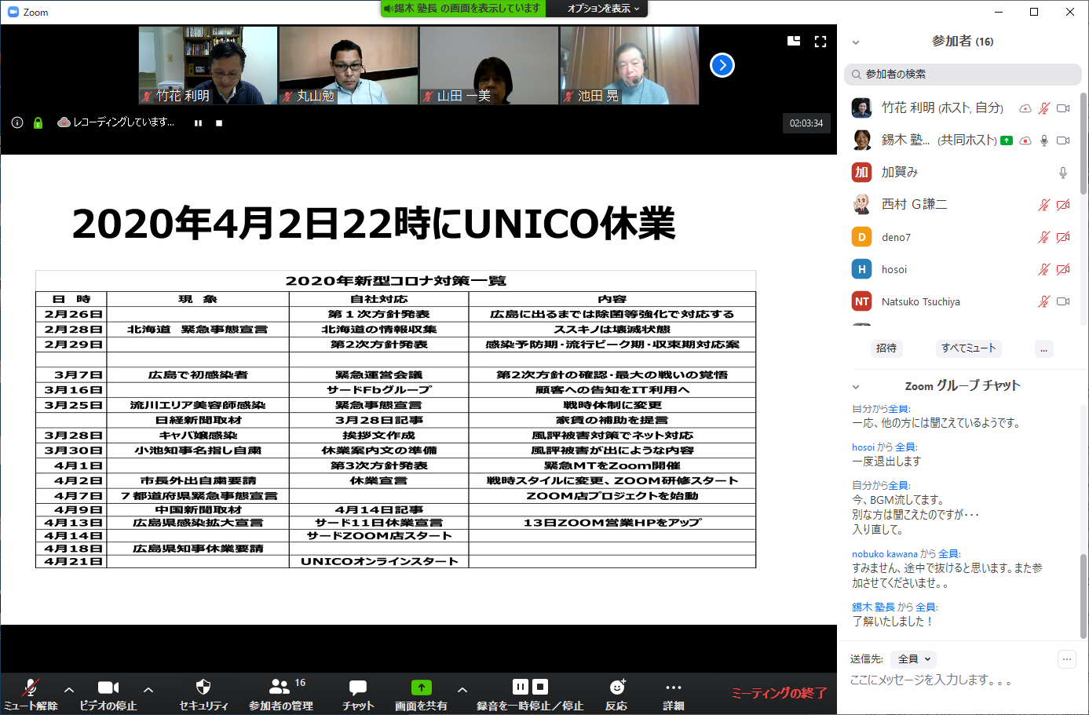Open more options button beside すべてミュート

[x=1043, y=348]
